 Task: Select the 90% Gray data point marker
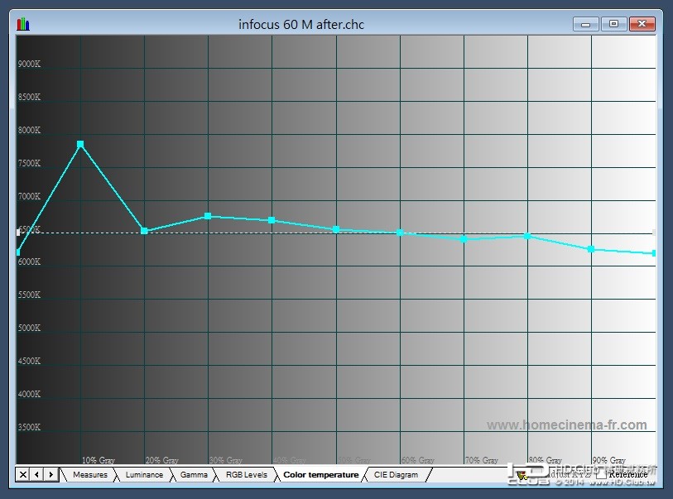(x=591, y=249)
